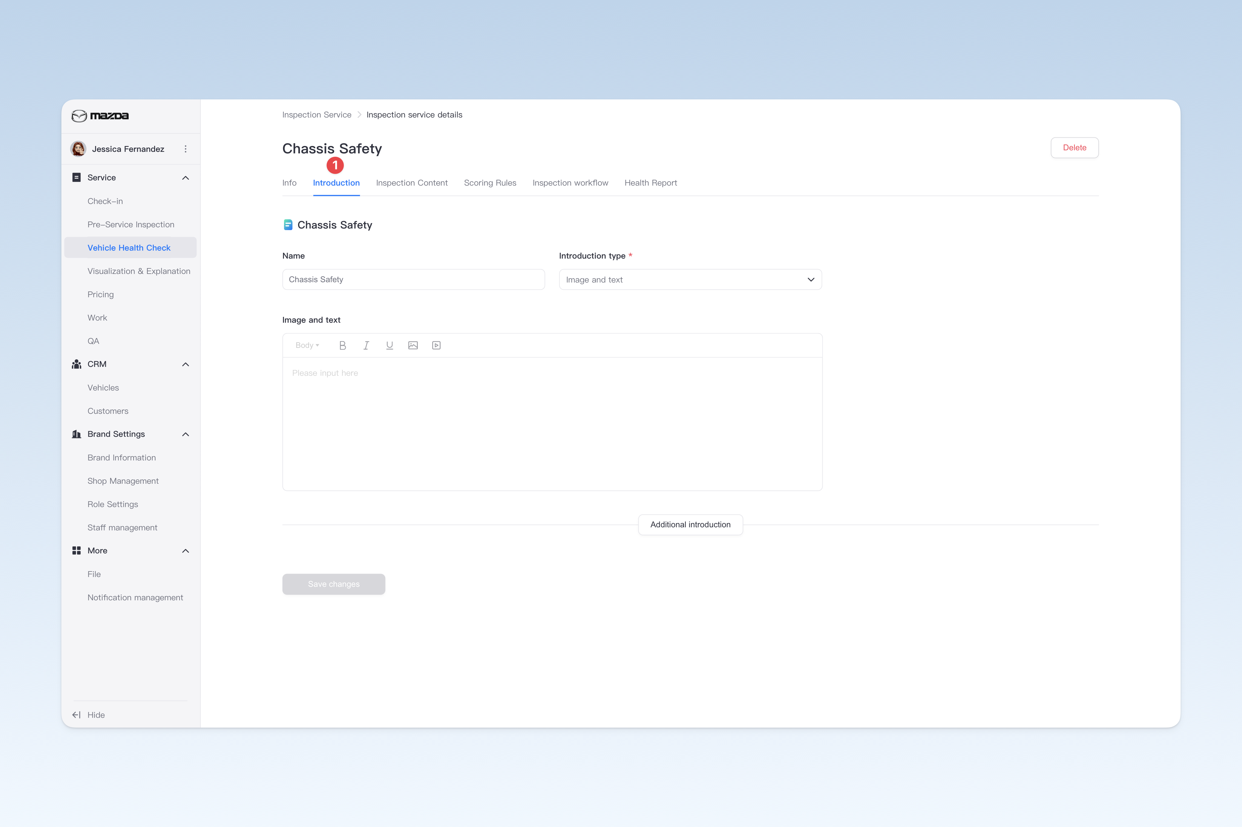Viewport: 1242px width, 827px height.
Task: Click the Mazda logo
Action: tap(100, 116)
